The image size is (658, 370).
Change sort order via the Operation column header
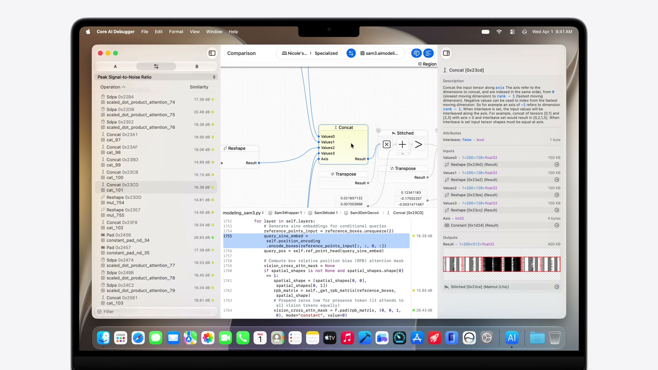click(x=113, y=87)
